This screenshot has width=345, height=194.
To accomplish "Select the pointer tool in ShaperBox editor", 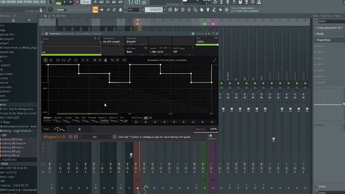I will (x=45, y=60).
